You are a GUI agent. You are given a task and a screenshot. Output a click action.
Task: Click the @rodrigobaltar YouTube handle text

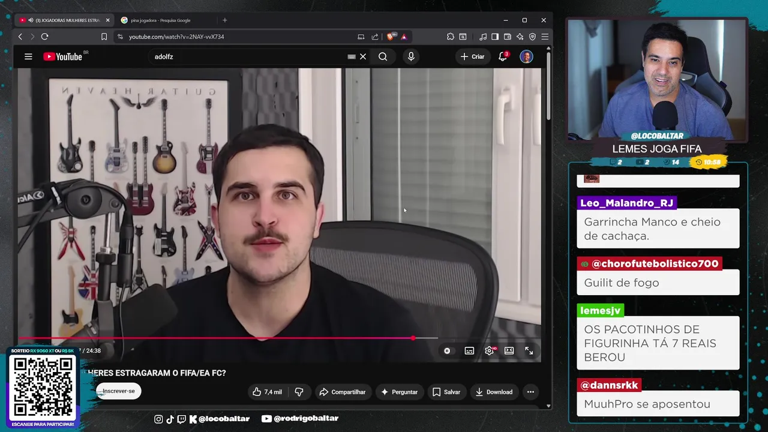pyautogui.click(x=306, y=418)
